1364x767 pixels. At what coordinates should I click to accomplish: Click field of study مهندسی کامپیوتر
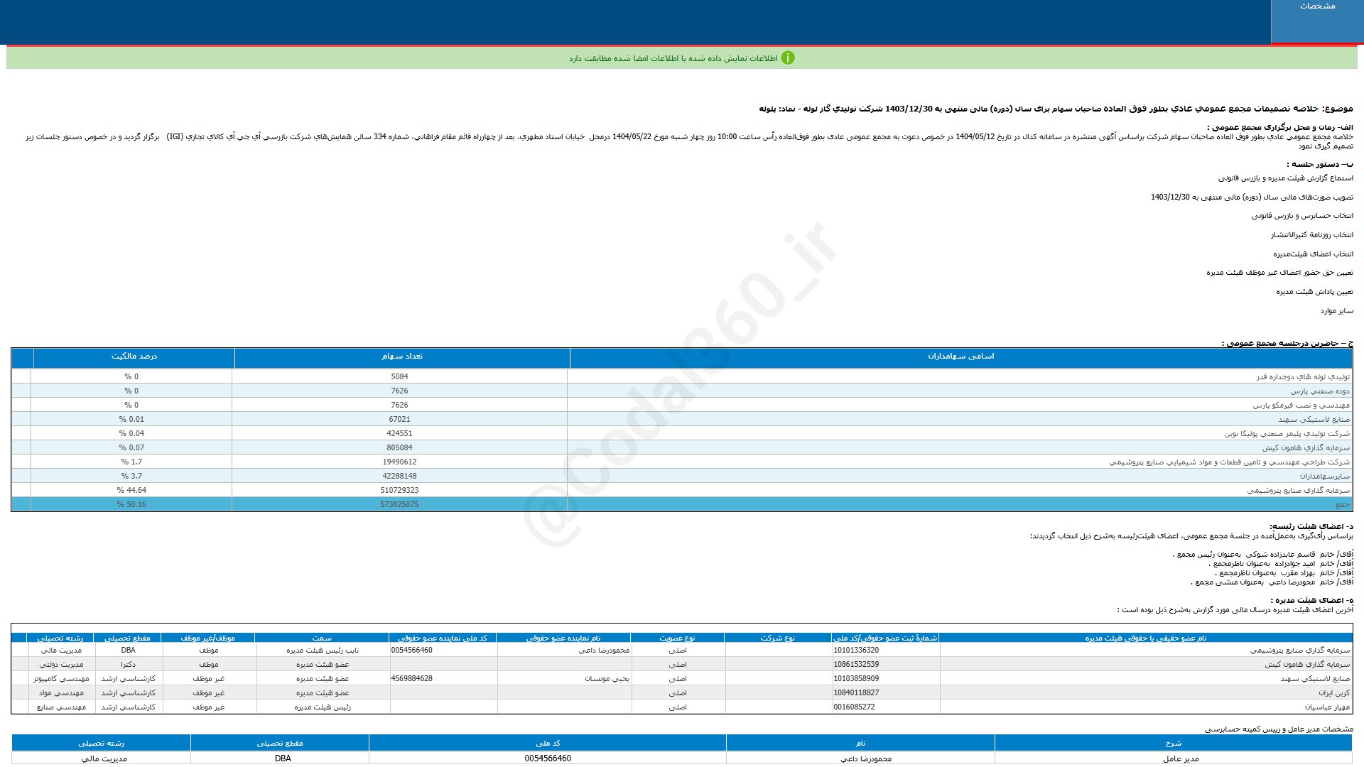coord(61,679)
